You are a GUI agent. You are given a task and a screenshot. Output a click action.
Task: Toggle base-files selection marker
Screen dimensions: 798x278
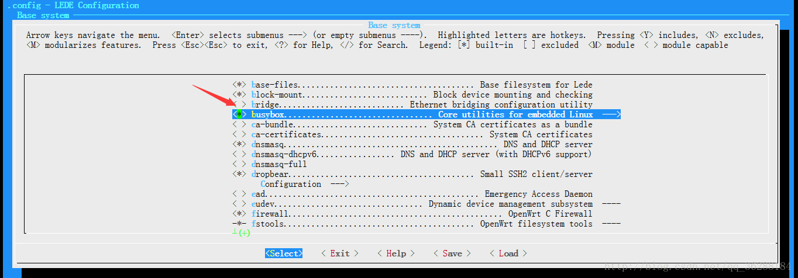coord(239,85)
